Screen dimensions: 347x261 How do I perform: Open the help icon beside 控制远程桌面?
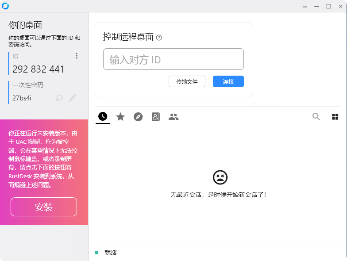coord(159,38)
